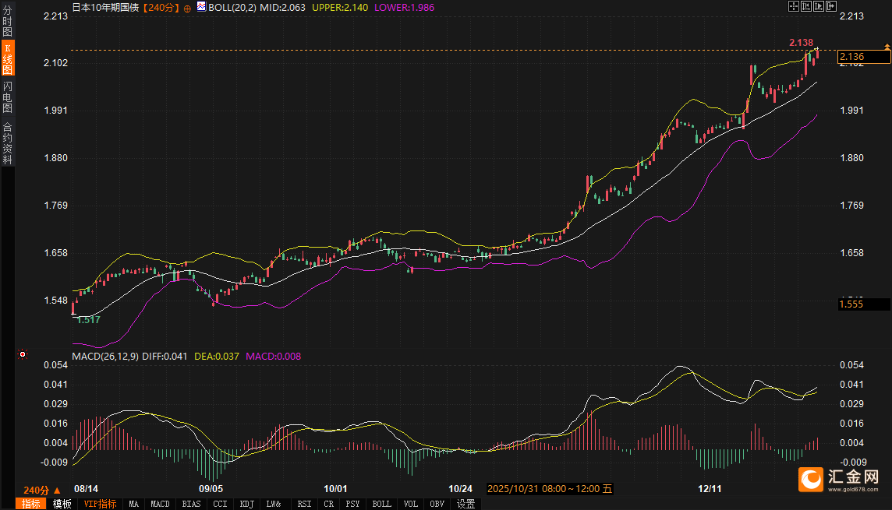
Task: Switch to 分时图 view in the sidebar
Action: click(8, 21)
